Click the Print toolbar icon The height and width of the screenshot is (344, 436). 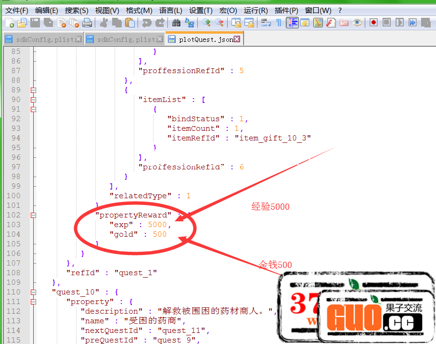[x=87, y=22]
